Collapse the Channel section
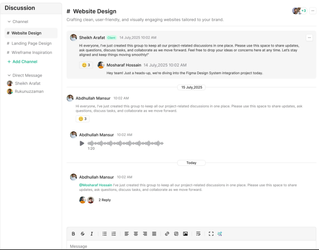This screenshot has height=250, width=319. point(9,22)
